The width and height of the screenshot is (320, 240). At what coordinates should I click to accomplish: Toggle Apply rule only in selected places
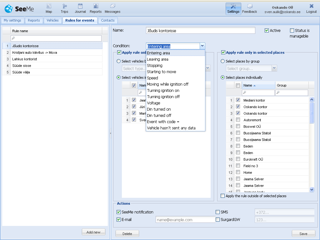223,52
